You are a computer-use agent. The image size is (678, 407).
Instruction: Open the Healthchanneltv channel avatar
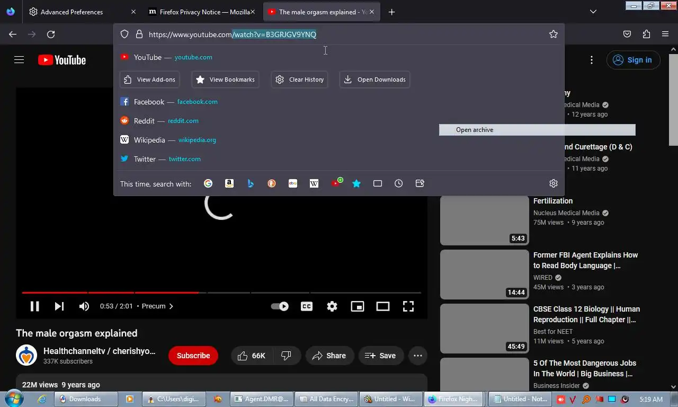pyautogui.click(x=26, y=356)
